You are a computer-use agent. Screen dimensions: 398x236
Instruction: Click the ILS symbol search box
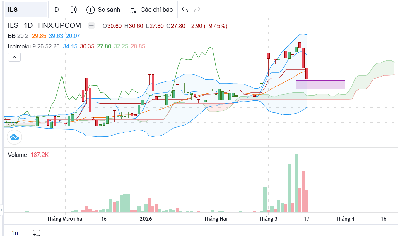26,10
